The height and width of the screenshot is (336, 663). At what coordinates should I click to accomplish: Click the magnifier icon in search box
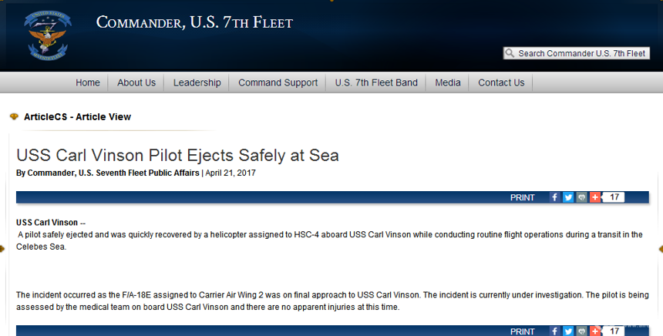[510, 53]
